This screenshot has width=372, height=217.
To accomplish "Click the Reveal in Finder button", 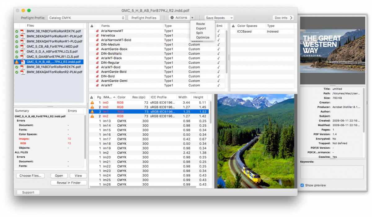I will point(69,182).
